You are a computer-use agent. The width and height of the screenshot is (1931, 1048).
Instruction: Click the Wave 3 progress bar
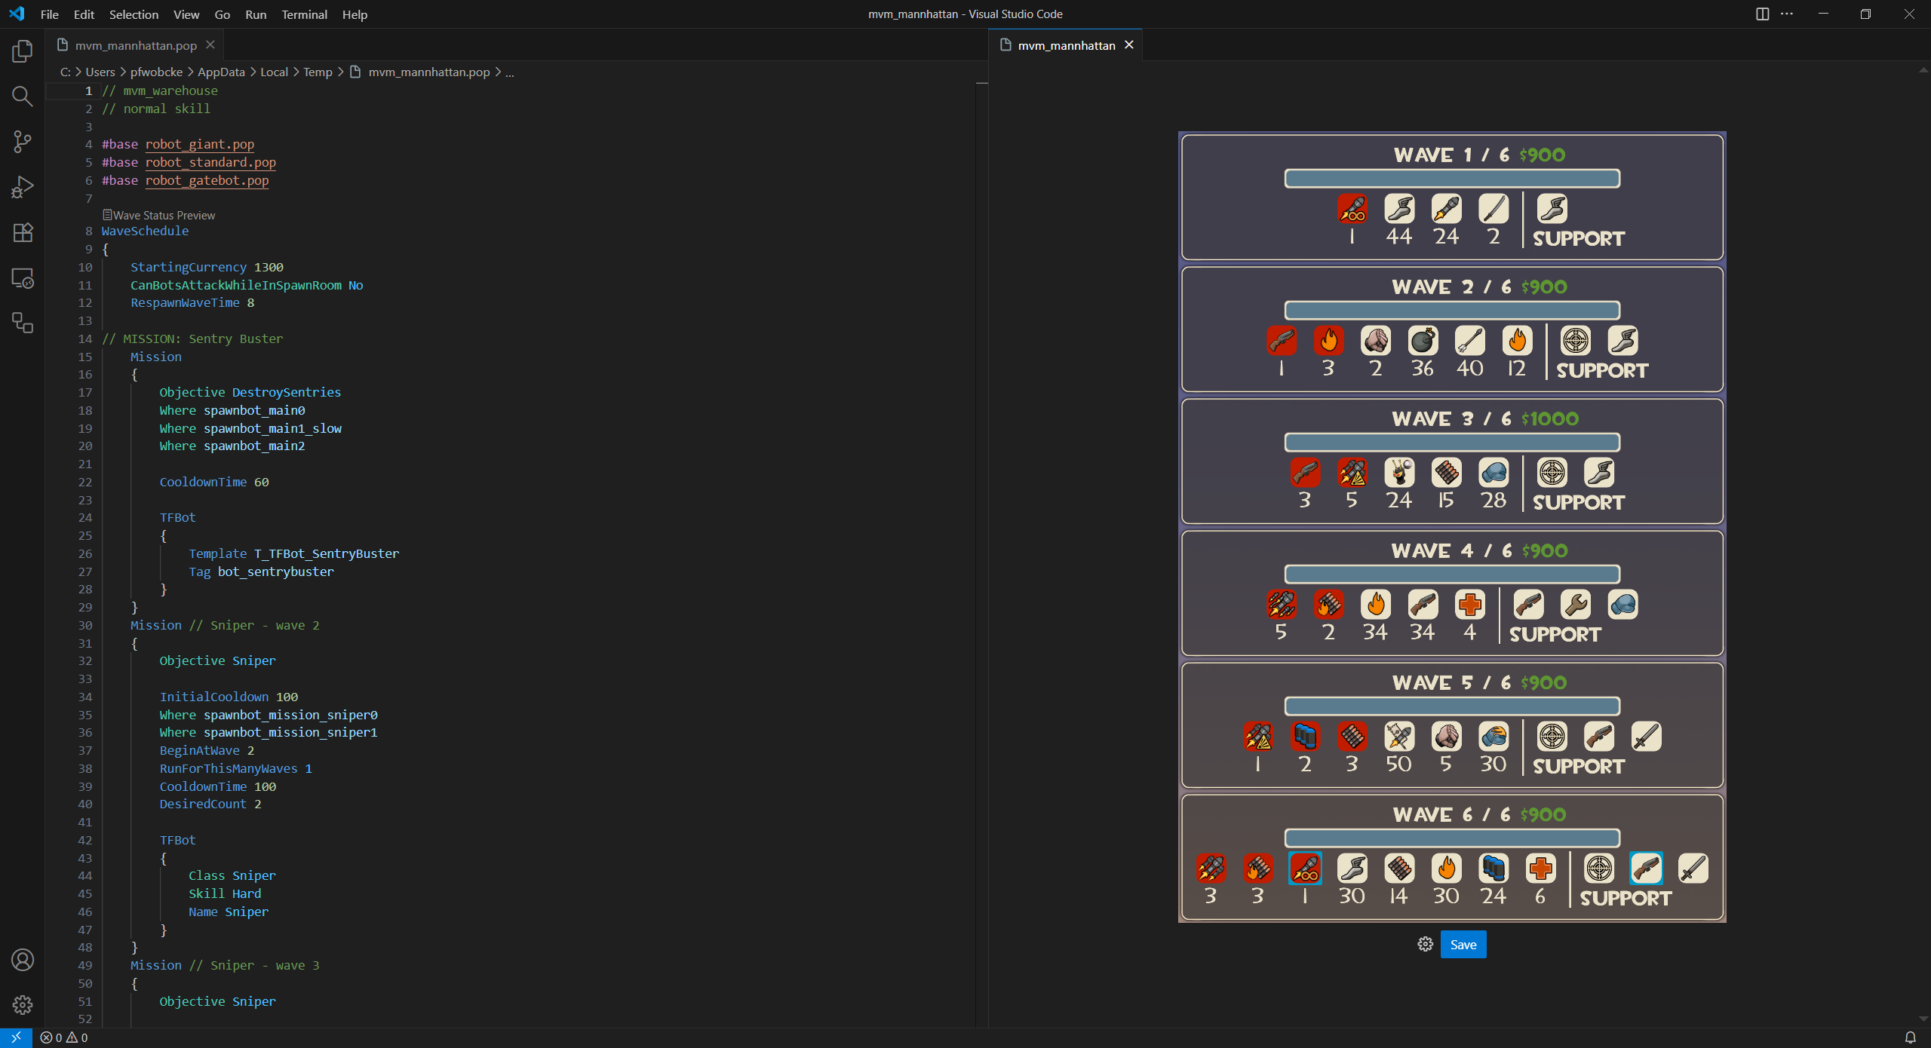pyautogui.click(x=1452, y=442)
